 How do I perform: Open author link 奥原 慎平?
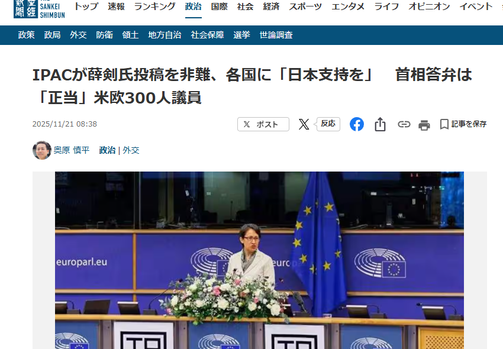pyautogui.click(x=72, y=150)
